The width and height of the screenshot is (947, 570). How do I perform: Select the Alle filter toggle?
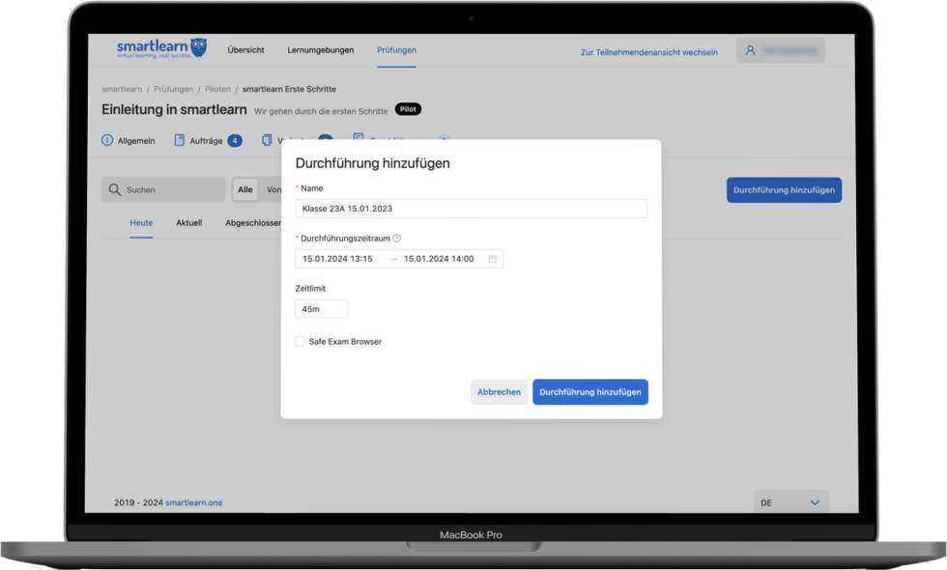click(x=245, y=189)
